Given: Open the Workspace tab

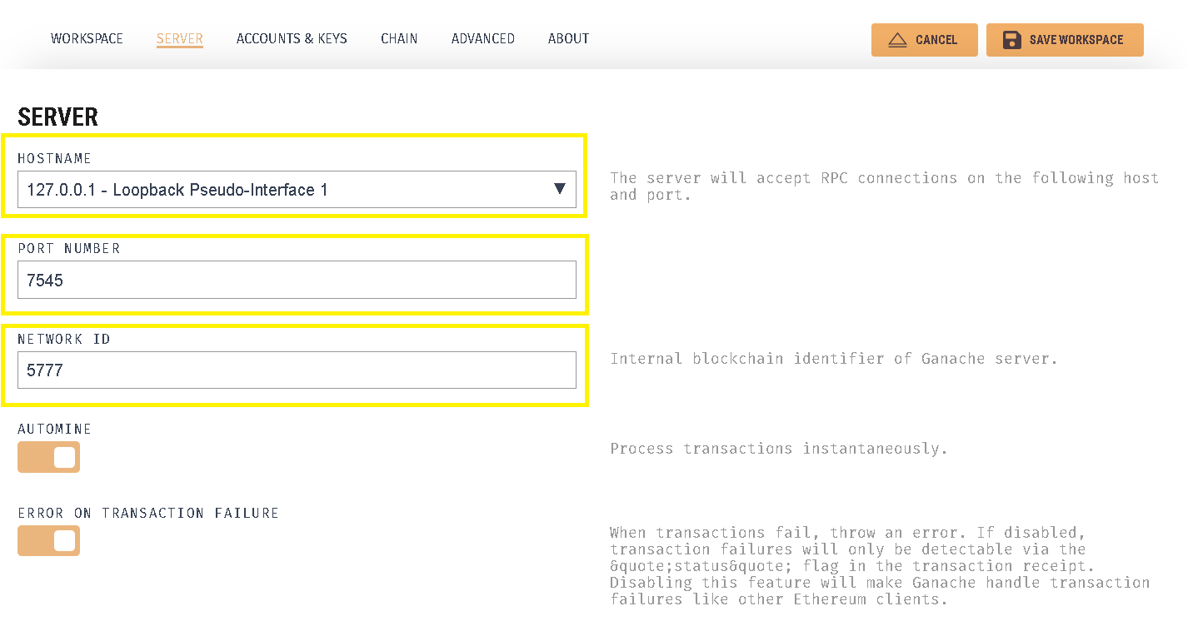Looking at the screenshot, I should pyautogui.click(x=87, y=38).
